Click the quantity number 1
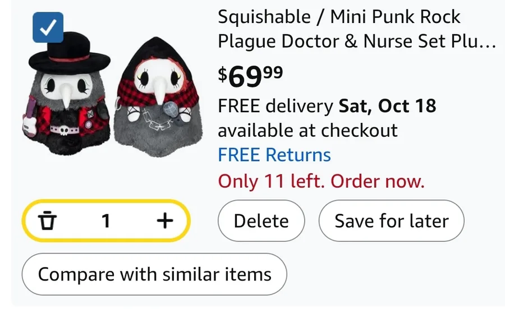This screenshot has height=309, width=505. coord(105,221)
